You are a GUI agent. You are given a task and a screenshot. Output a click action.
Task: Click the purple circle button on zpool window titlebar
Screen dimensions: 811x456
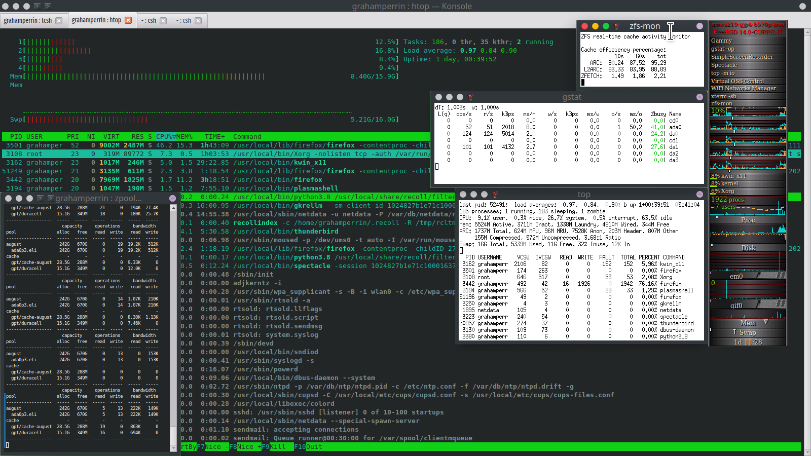click(172, 198)
